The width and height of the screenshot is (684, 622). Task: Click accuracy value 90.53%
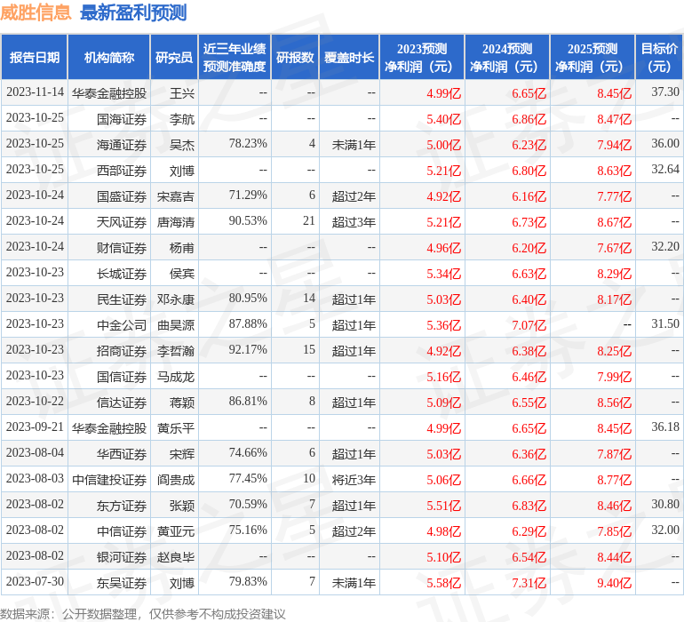[248, 221]
